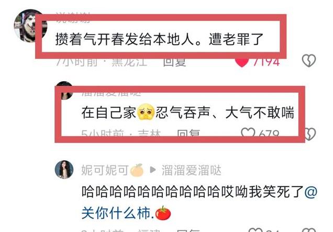
Task: Tap the orange emoji next to 妮可妮可
Action: tap(137, 170)
